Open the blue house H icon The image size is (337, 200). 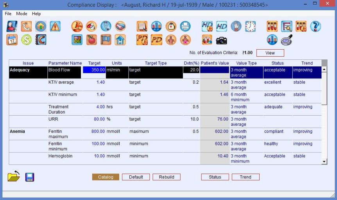tap(120, 40)
